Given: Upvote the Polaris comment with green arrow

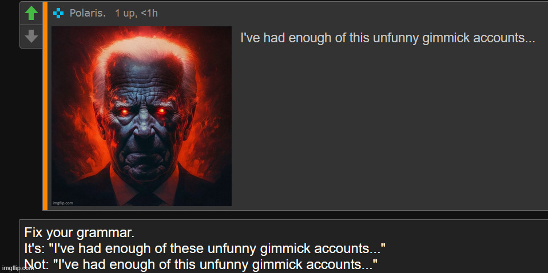Looking at the screenshot, I should tap(31, 13).
